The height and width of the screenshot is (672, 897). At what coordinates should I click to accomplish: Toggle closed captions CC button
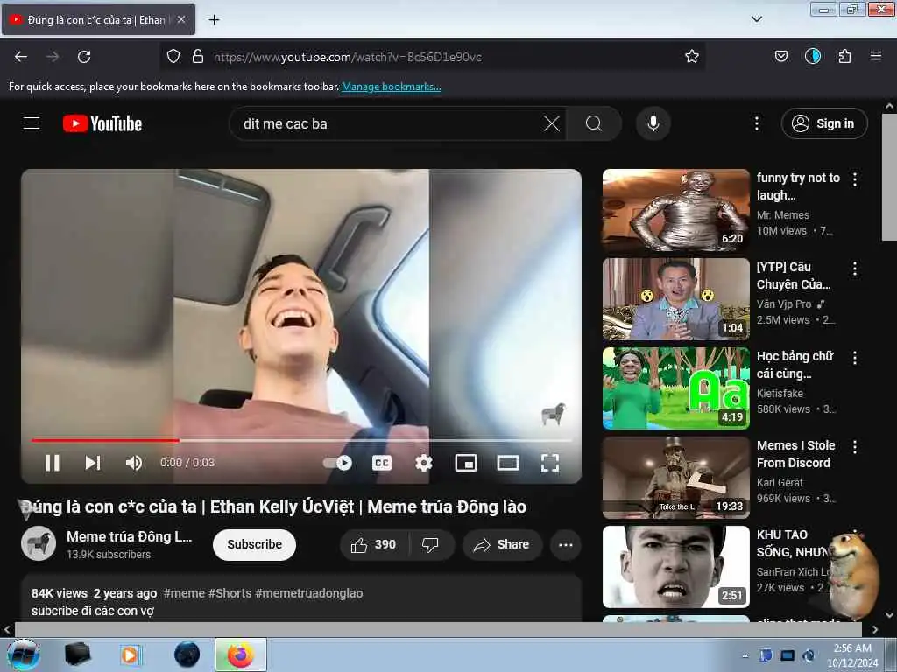(x=382, y=463)
